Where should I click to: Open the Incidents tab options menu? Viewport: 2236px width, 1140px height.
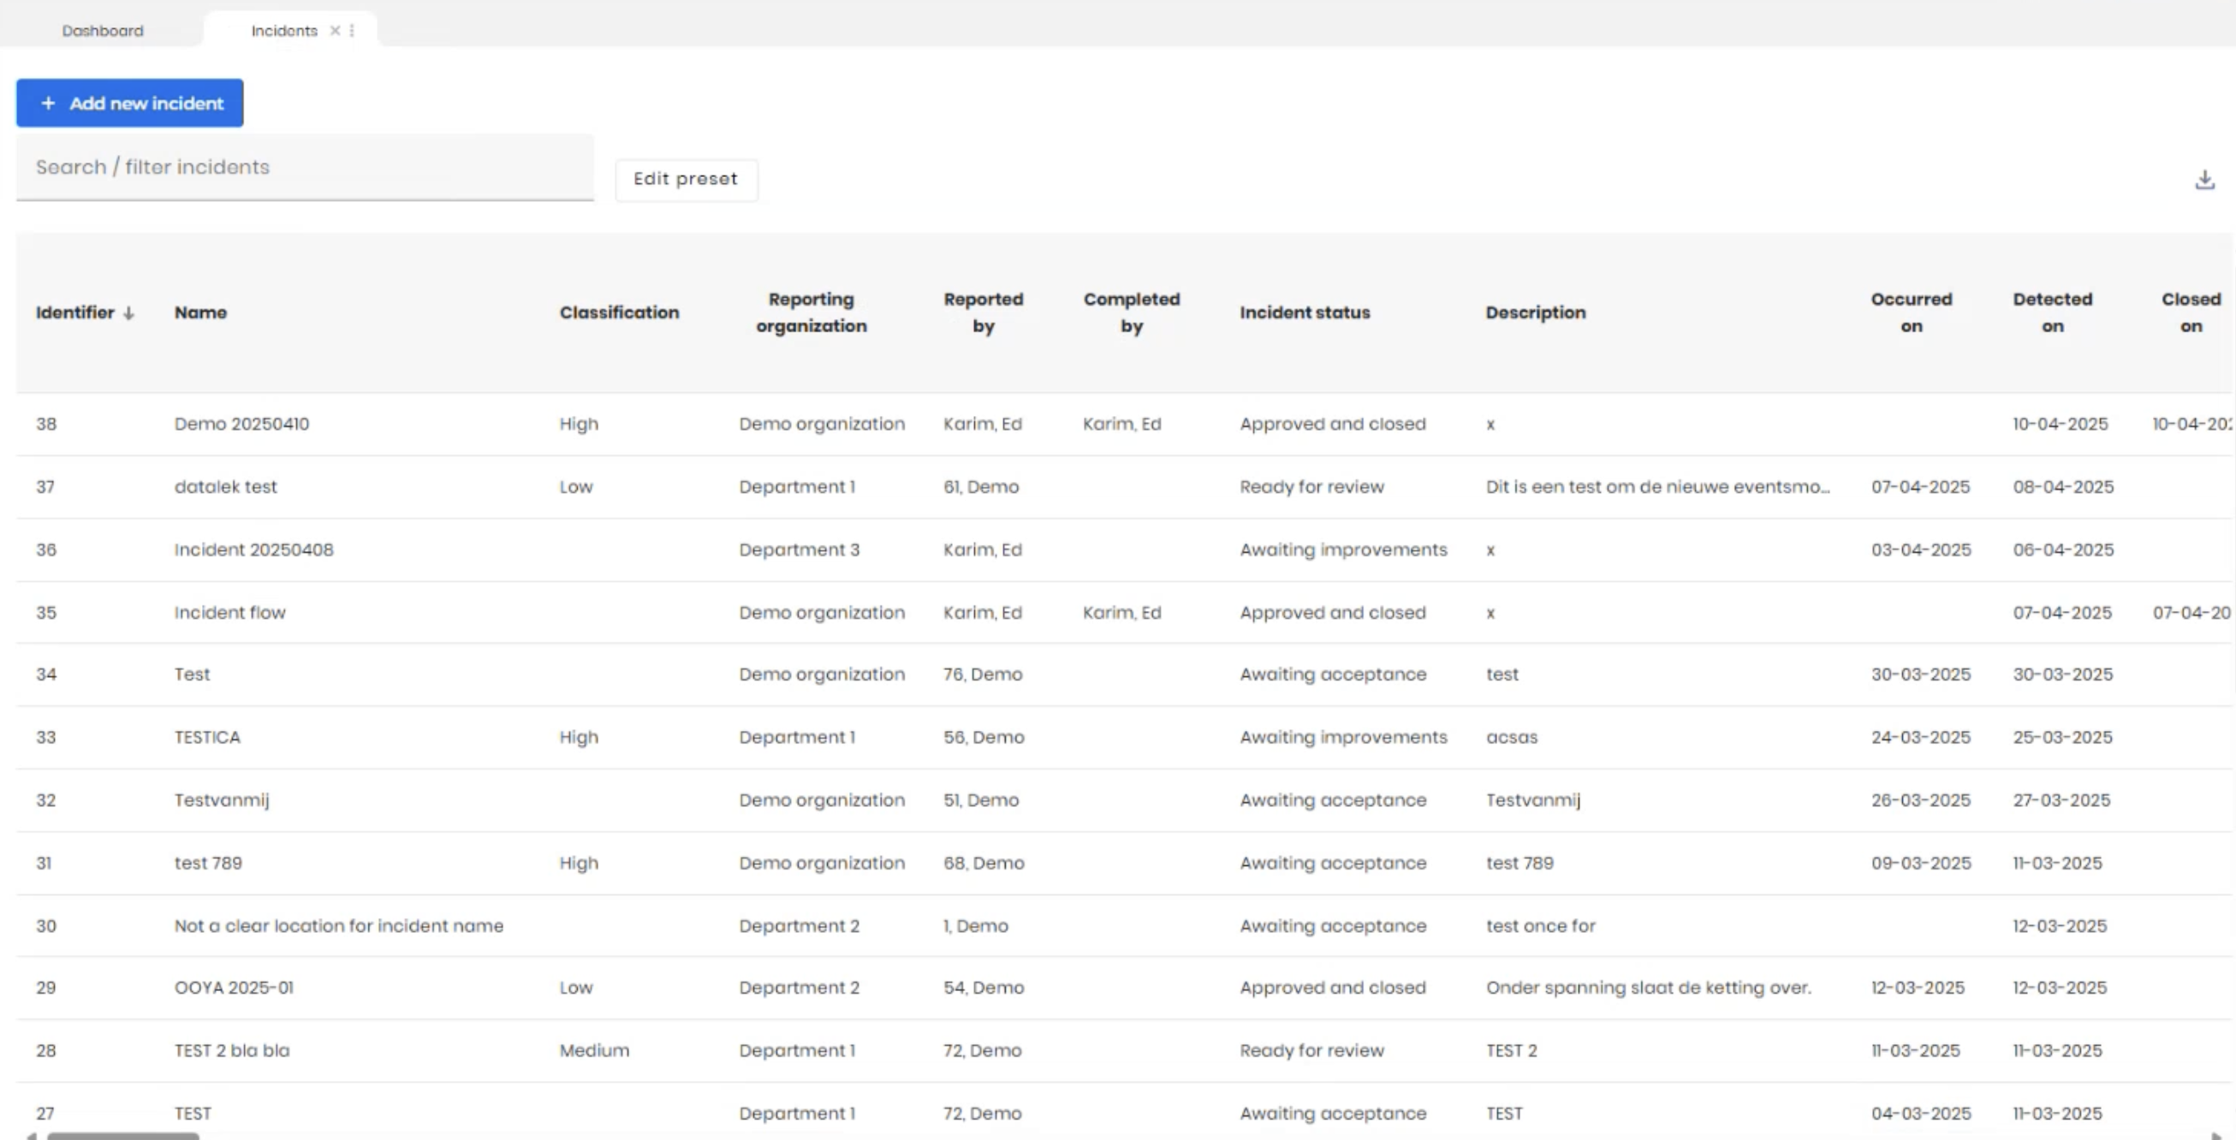pyautogui.click(x=352, y=30)
